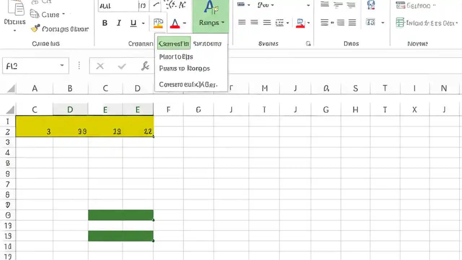This screenshot has height=260, width=462.
Task: Open the Name Box dropdown arrow
Action: (x=62, y=66)
